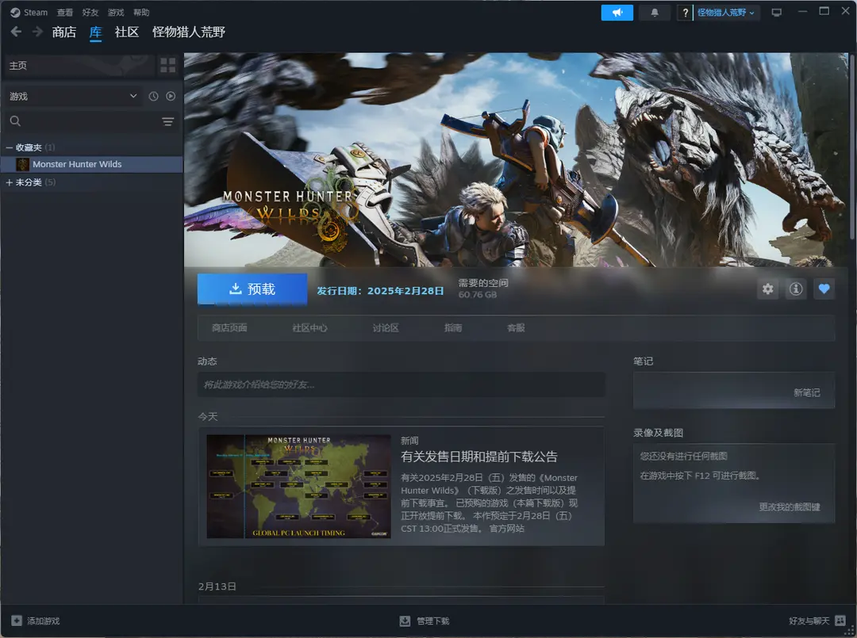Switch to the 商店 tab
This screenshot has height=638, width=857.
tap(64, 32)
